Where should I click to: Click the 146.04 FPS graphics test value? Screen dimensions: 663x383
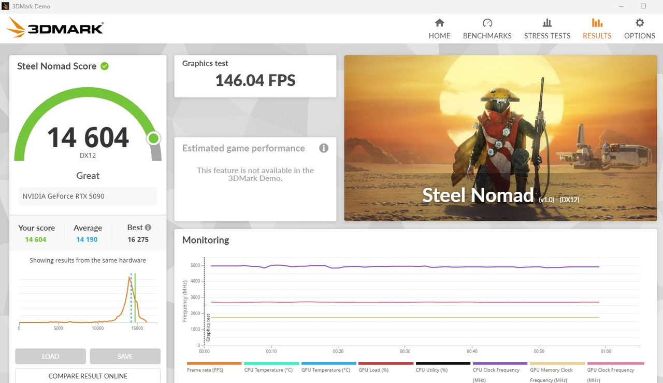255,80
